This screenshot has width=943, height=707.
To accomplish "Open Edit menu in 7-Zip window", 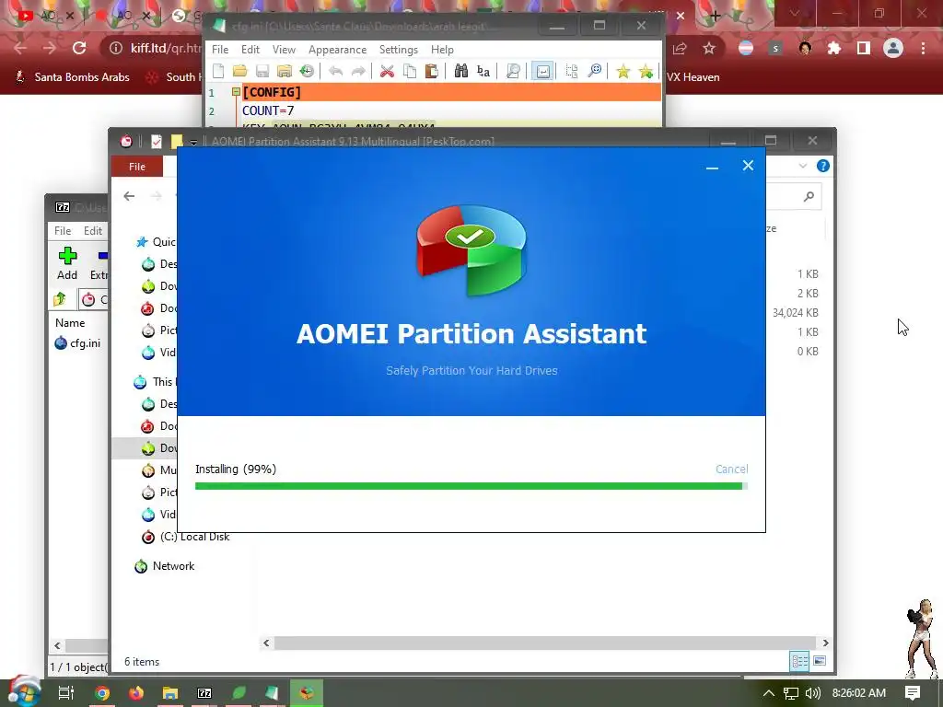I will (x=93, y=230).
